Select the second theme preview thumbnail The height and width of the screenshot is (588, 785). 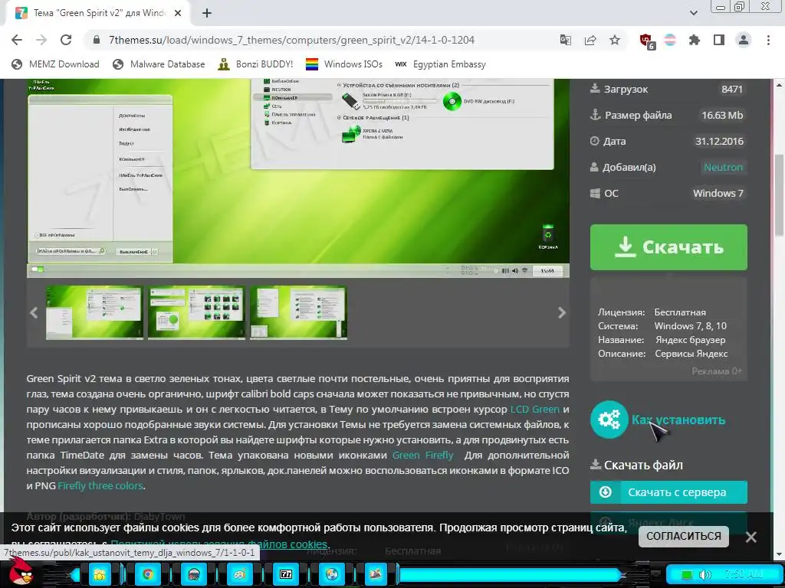[196, 312]
